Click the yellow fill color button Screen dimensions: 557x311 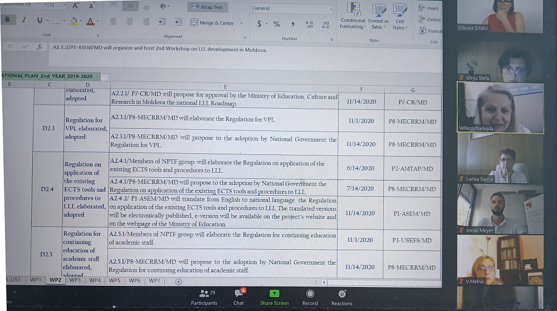pyautogui.click(x=74, y=21)
